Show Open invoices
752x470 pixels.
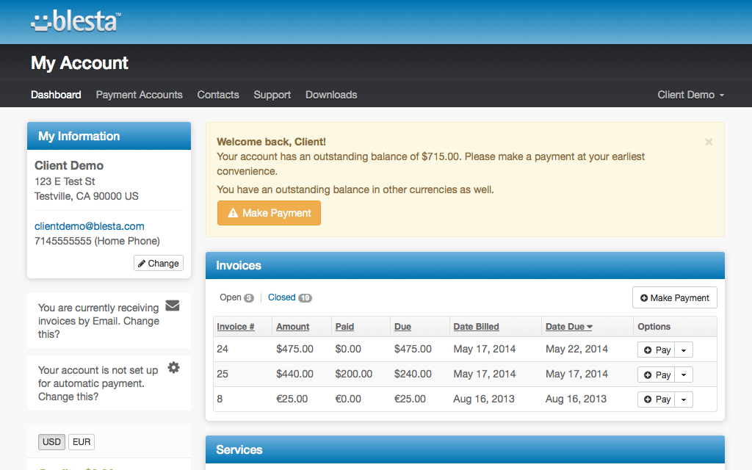click(231, 297)
